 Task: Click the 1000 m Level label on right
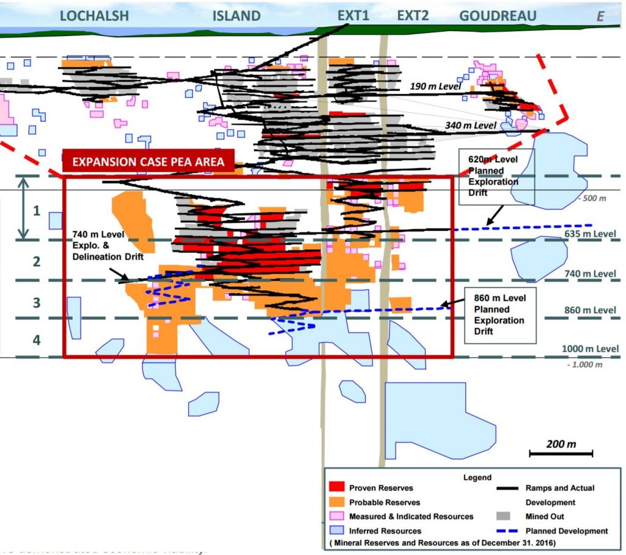(x=591, y=349)
